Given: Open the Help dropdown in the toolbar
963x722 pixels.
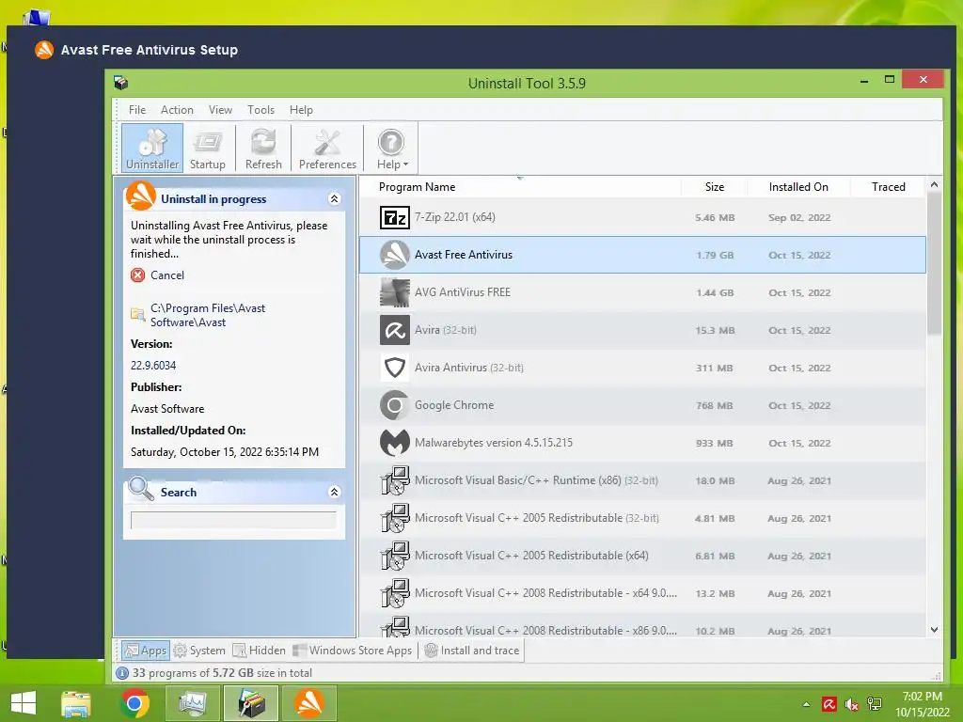Looking at the screenshot, I should (x=392, y=148).
